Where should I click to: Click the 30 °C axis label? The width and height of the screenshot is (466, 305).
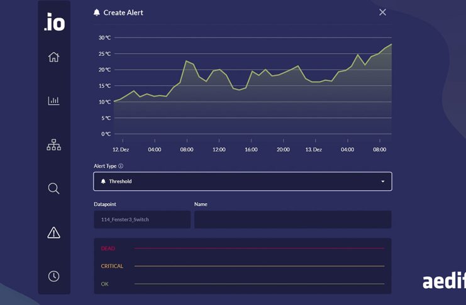click(104, 38)
